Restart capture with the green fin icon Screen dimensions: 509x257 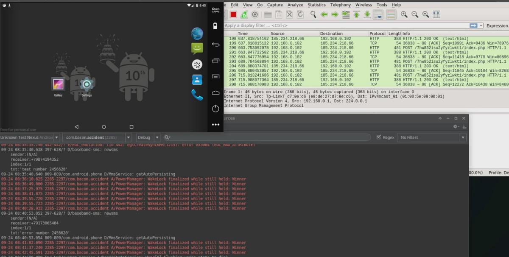click(x=244, y=14)
